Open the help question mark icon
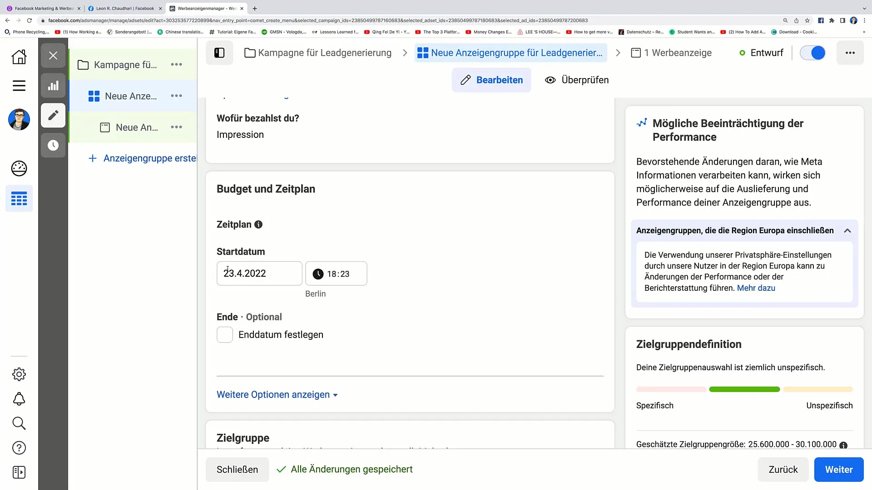 19,448
